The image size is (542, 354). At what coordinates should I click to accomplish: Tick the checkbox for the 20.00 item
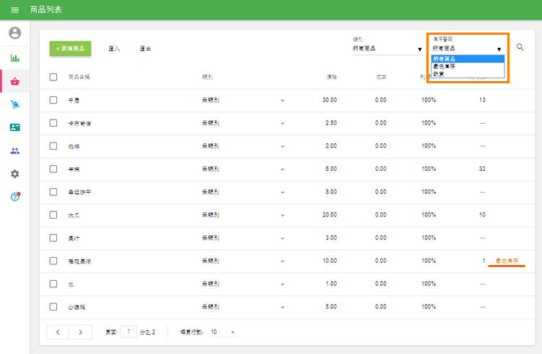click(53, 215)
